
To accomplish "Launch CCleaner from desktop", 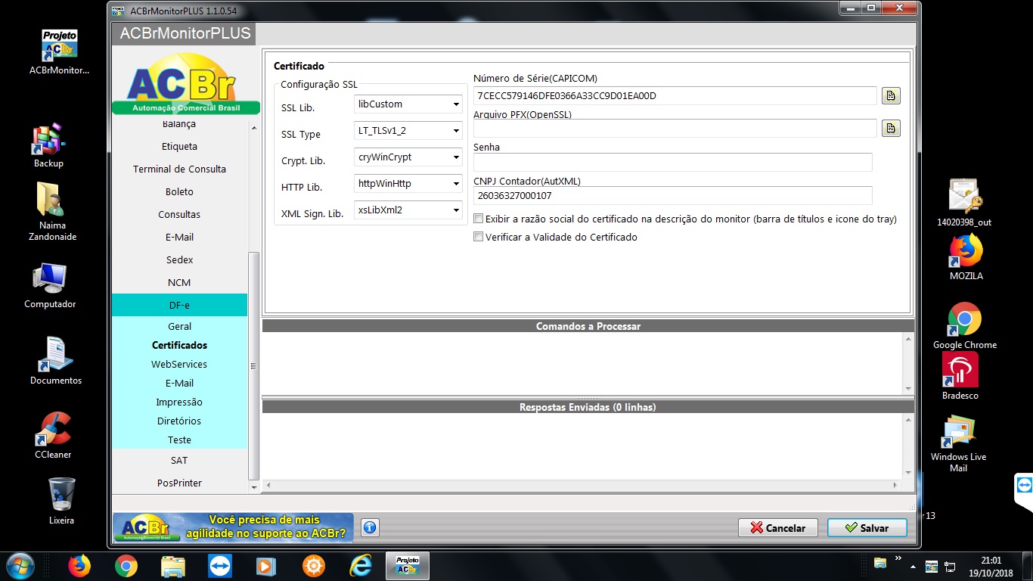I will tap(53, 436).
